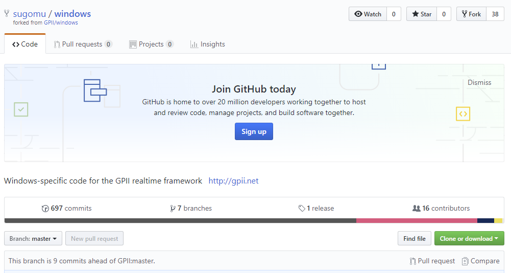Expand the Branch: master dropdown
This screenshot has width=511, height=273.
click(x=33, y=238)
